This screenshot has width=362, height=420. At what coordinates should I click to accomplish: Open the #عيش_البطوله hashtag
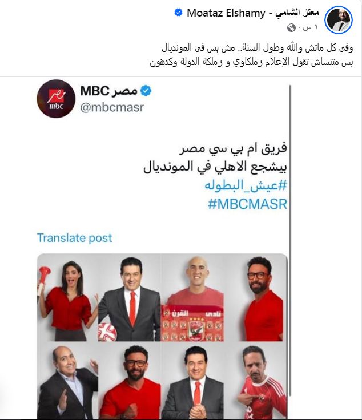click(x=246, y=185)
